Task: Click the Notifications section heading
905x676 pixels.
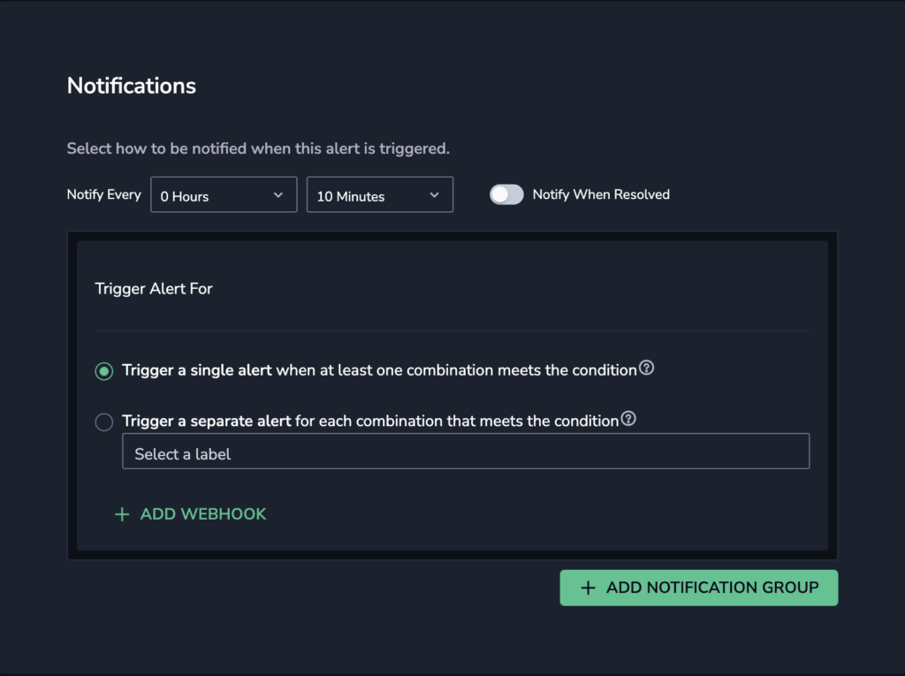Action: (132, 86)
